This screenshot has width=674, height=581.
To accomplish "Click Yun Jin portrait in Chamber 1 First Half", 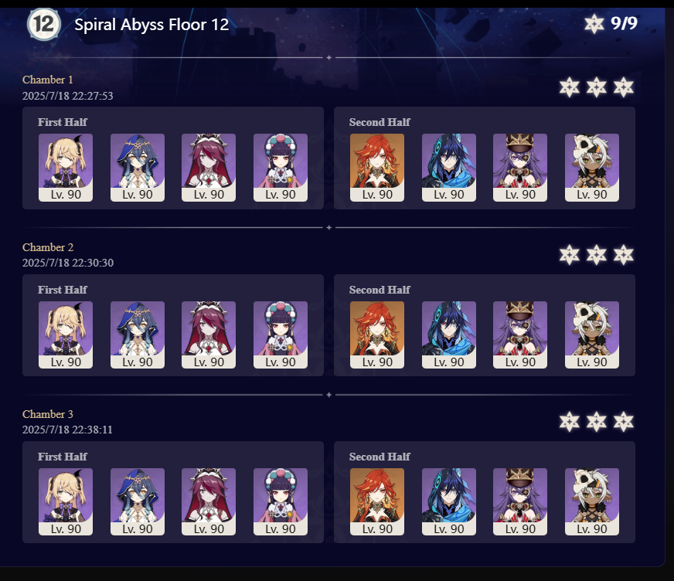I will (x=281, y=167).
